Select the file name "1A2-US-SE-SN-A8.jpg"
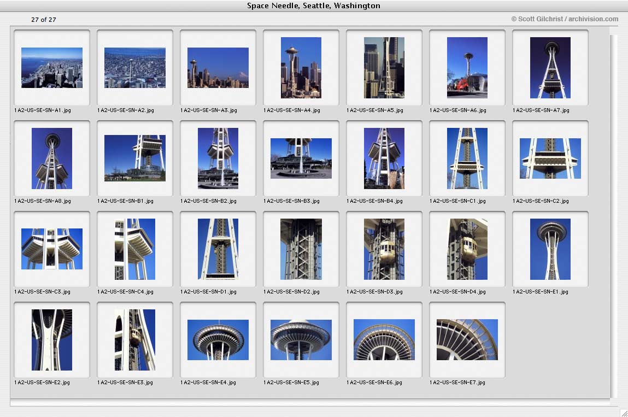628x417 pixels. (x=43, y=201)
